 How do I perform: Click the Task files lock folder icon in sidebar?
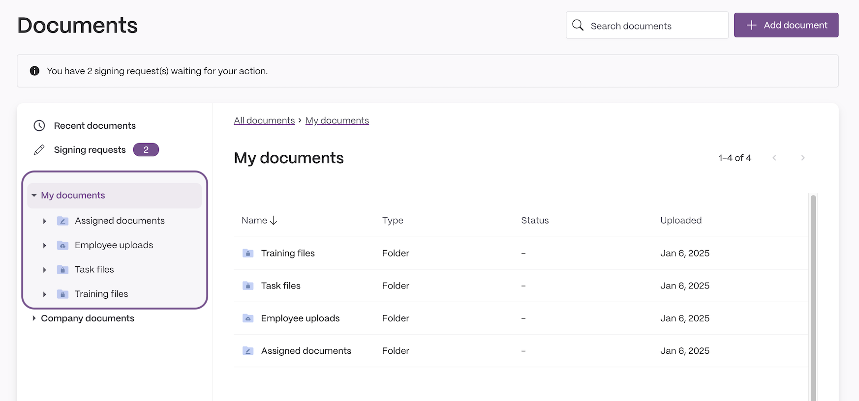click(x=62, y=269)
